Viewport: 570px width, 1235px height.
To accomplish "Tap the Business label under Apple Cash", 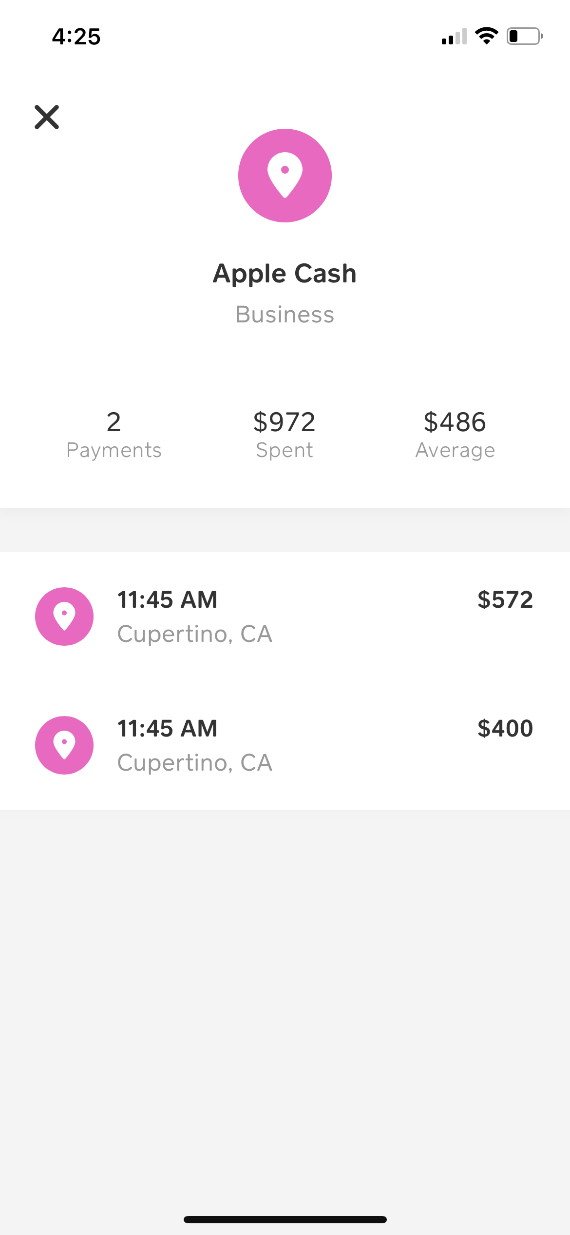I will 285,315.
